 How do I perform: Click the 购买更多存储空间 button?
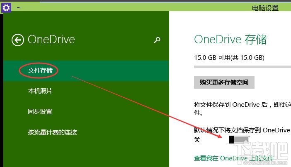[224, 82]
